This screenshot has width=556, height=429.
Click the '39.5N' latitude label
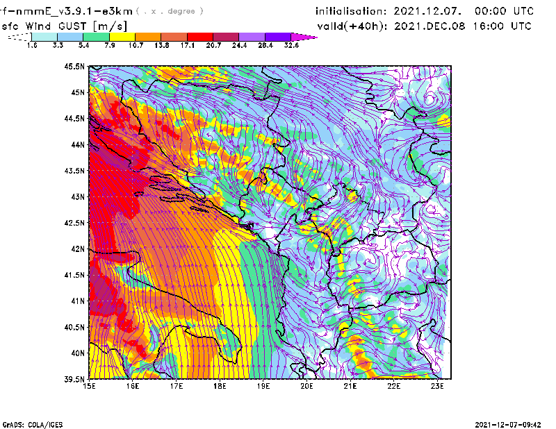(74, 380)
